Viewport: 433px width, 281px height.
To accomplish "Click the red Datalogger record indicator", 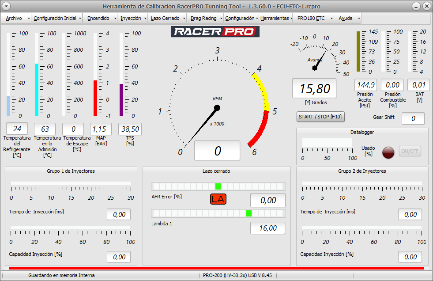I will pyautogui.click(x=388, y=152).
